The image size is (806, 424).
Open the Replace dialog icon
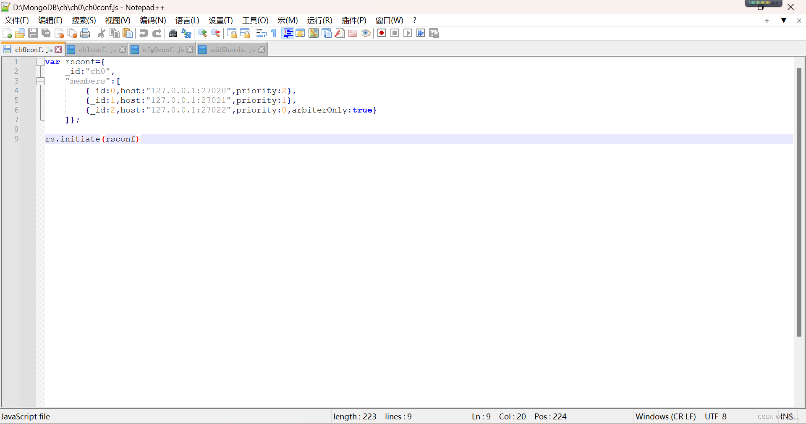(x=186, y=33)
